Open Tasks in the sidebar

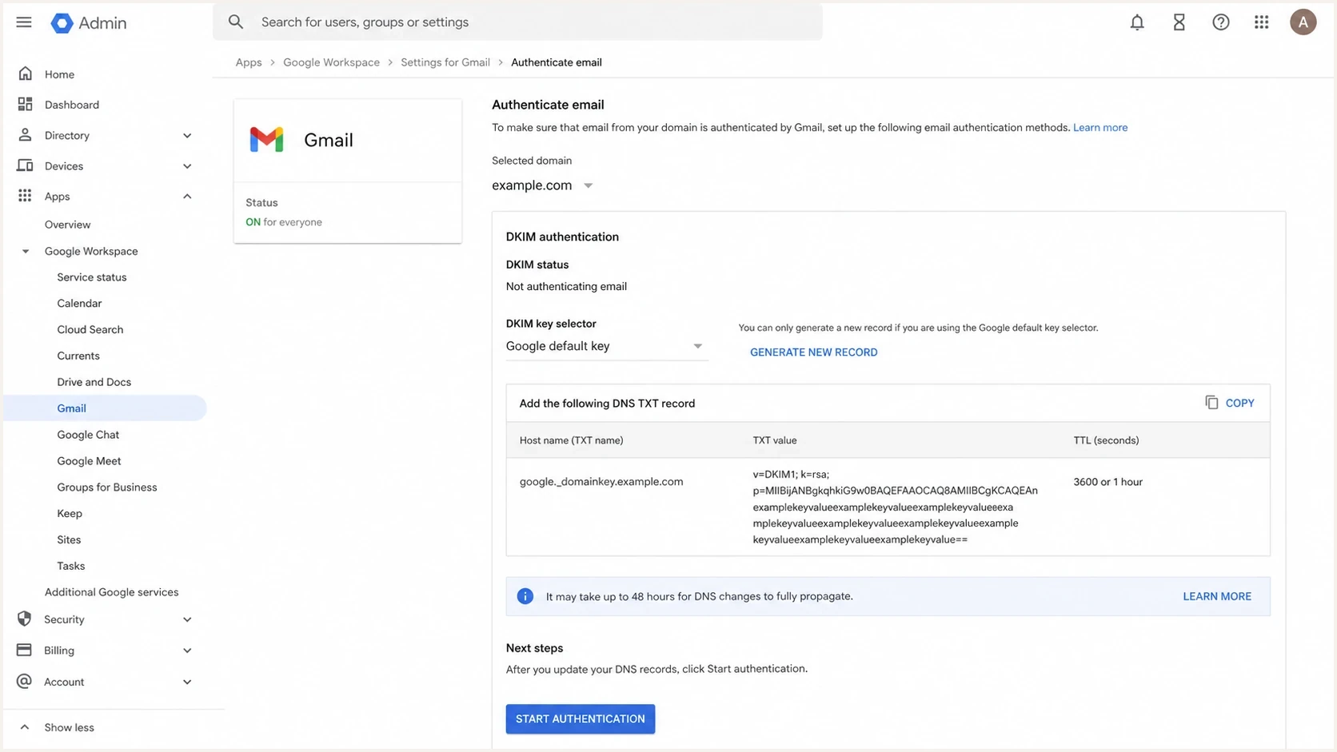pyautogui.click(x=70, y=566)
